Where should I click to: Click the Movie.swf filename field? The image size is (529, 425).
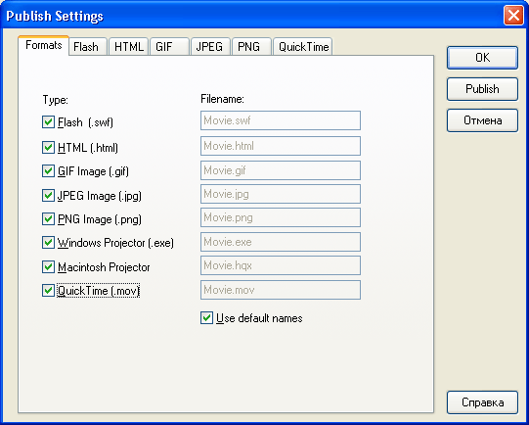pyautogui.click(x=281, y=120)
